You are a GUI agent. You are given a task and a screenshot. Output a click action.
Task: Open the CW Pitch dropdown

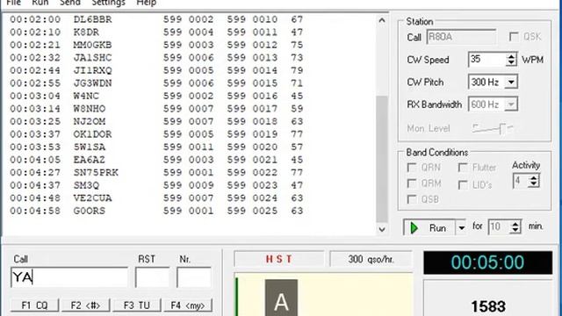511,82
